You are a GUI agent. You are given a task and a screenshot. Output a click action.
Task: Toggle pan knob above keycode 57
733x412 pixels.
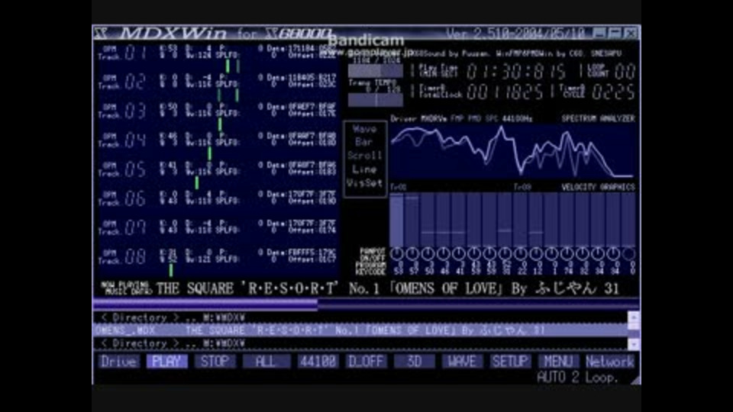tap(412, 254)
